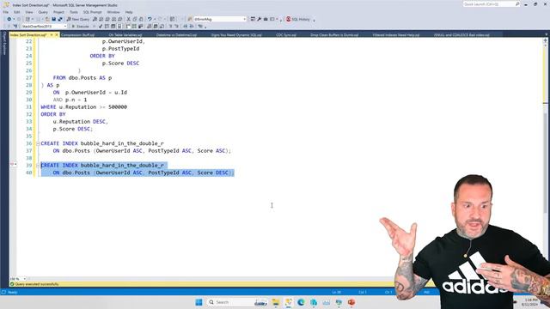Open SQL History

pyautogui.click(x=298, y=19)
